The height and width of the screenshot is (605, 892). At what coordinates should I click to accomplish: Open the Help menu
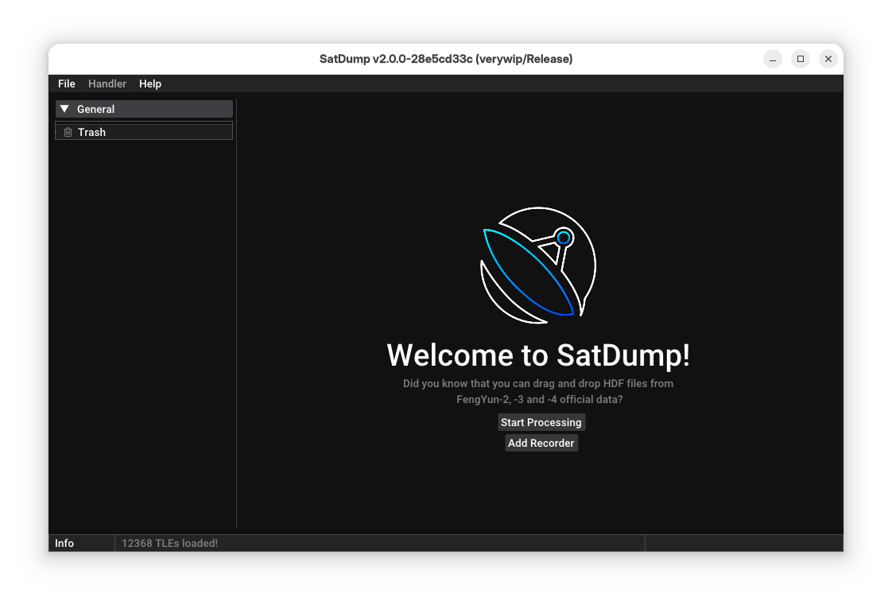pyautogui.click(x=150, y=83)
